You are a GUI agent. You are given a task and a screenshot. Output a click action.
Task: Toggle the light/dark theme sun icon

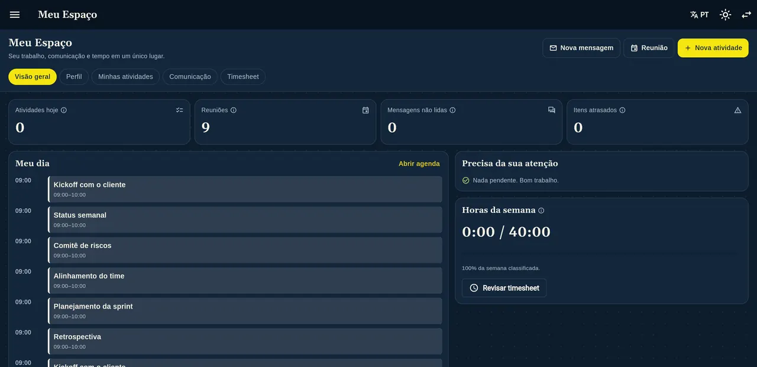pos(725,15)
